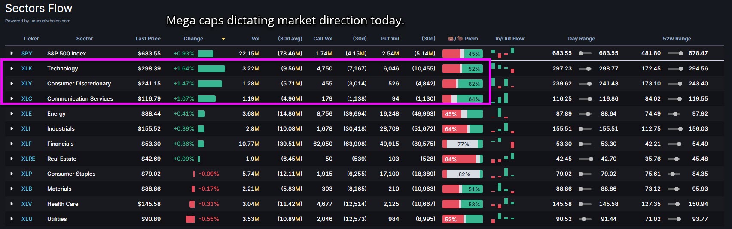Click XLB 52w range slider
Image resolution: width=732 pixels, height=229 pixels.
tap(675, 189)
